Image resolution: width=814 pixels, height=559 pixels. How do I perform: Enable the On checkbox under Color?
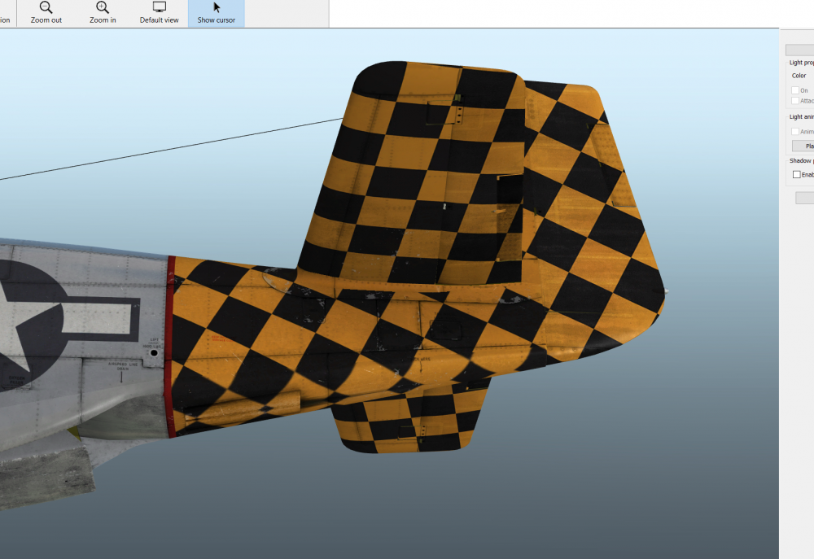[x=795, y=90]
